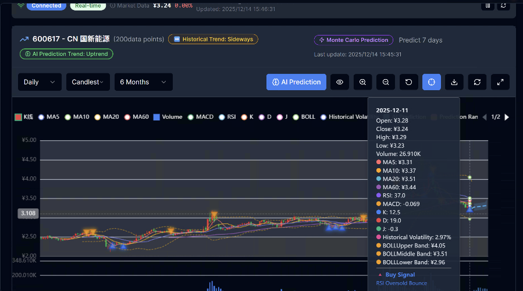Toggle chart visibility eye icon
Viewport: 523px width, 291px height.
tap(340, 82)
